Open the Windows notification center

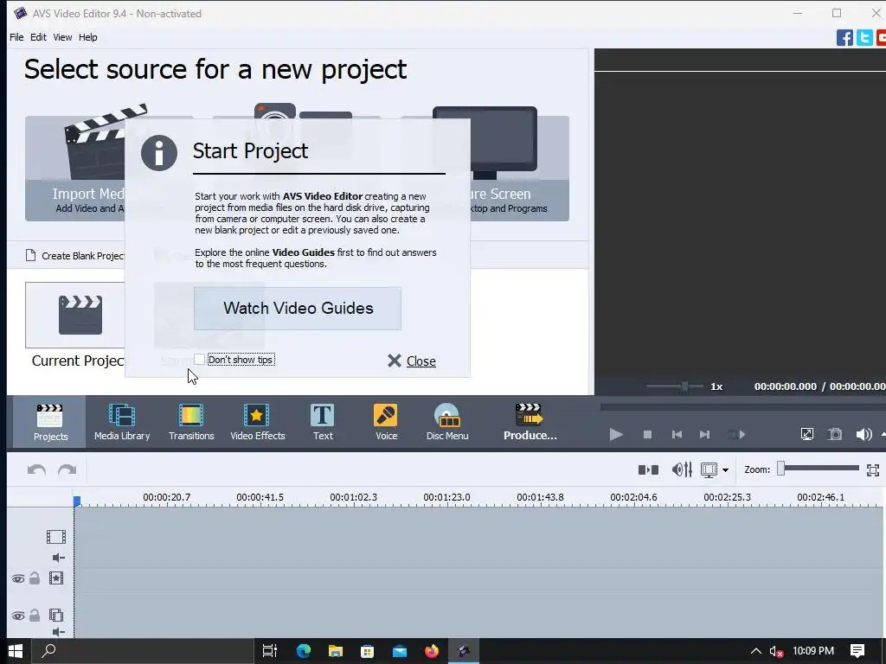click(857, 651)
